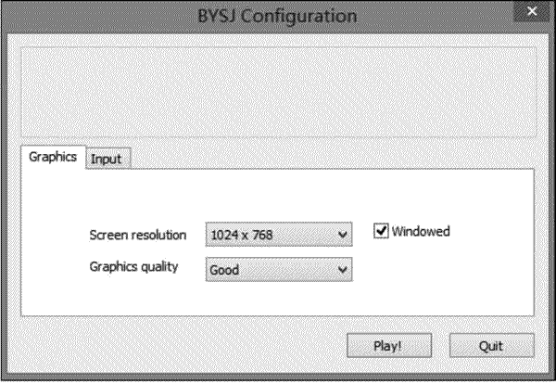Click the empty banner area above tabs
This screenshot has width=556, height=384.
pyautogui.click(x=278, y=90)
